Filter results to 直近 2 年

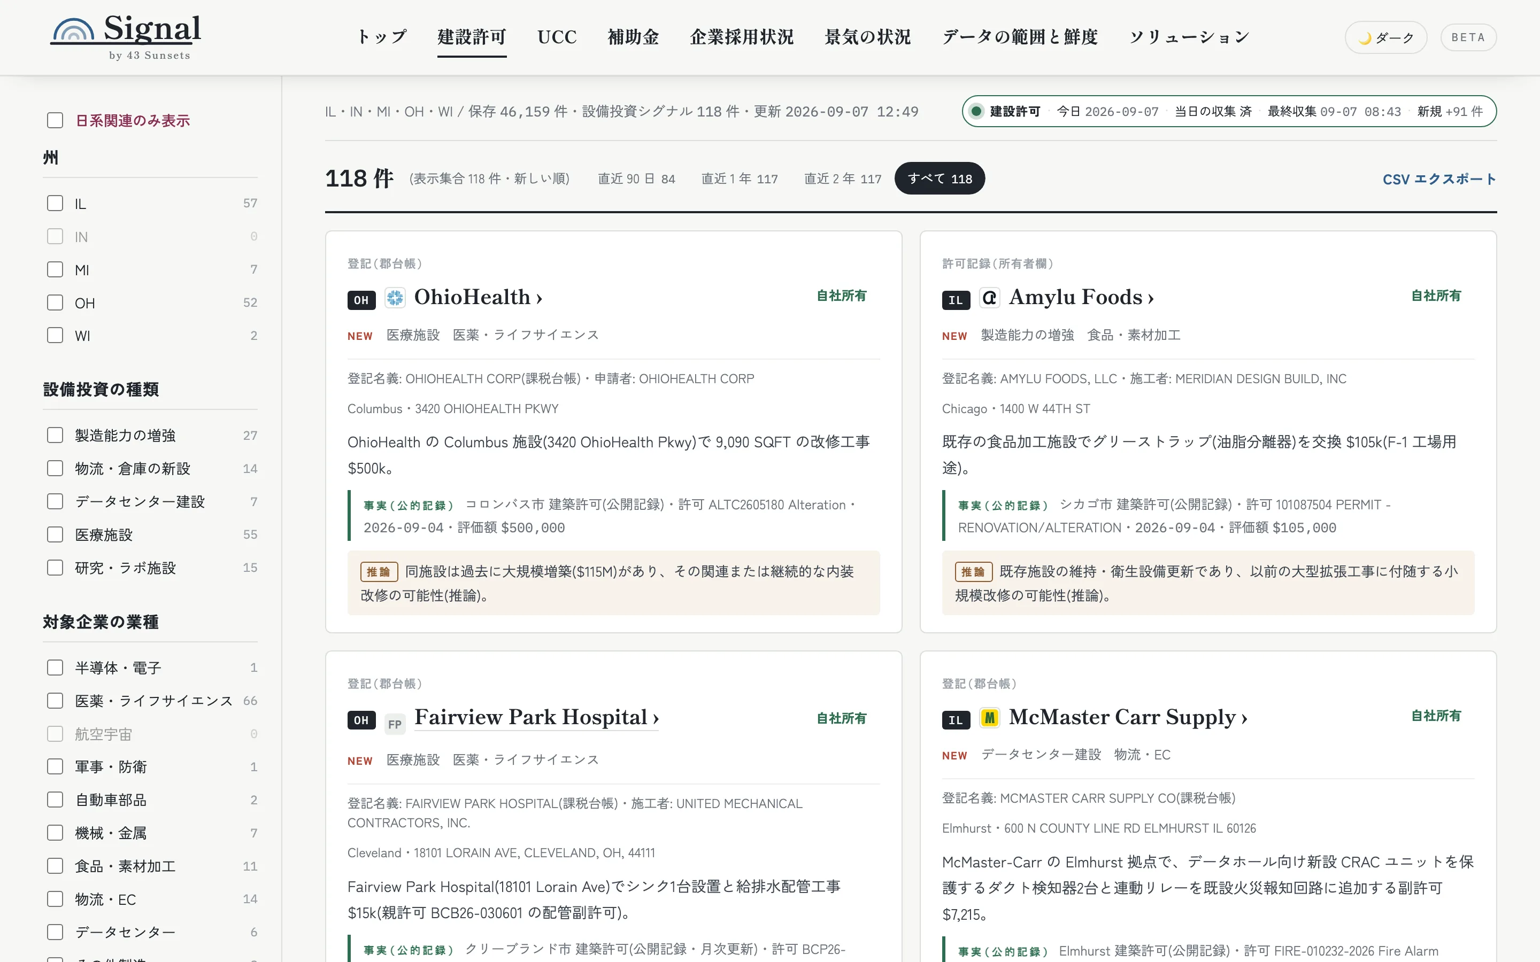tap(843, 179)
